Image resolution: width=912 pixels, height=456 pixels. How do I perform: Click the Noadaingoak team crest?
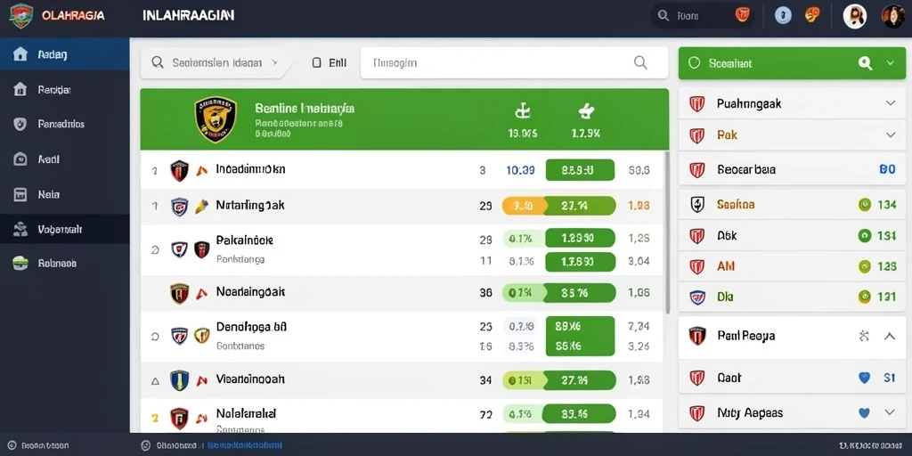[179, 293]
